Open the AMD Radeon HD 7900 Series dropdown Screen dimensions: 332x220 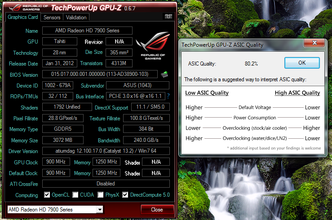[55, 210]
